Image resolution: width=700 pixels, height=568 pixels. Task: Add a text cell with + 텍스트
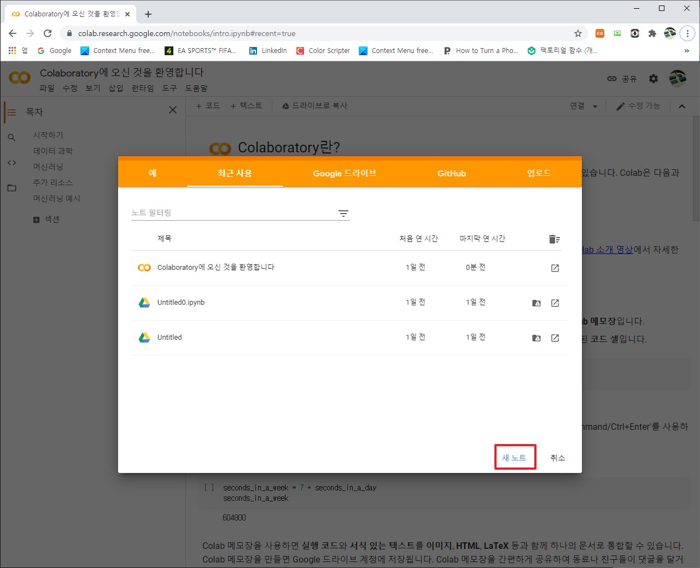[x=246, y=105]
